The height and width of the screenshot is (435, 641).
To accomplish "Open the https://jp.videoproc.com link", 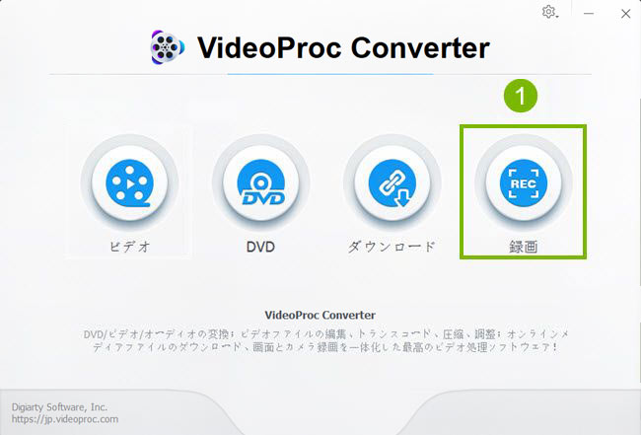I will click(x=65, y=419).
